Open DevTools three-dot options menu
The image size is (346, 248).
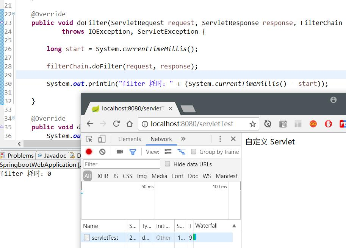tap(220, 139)
